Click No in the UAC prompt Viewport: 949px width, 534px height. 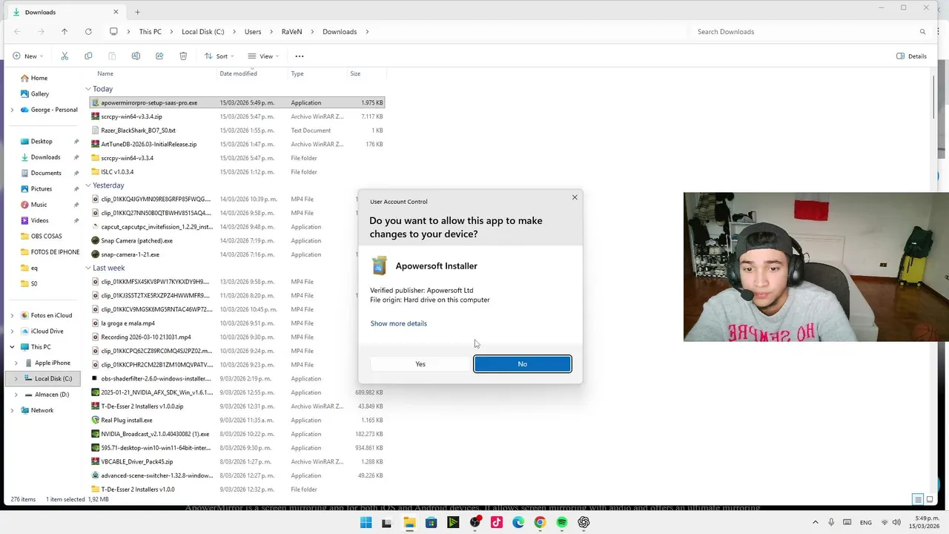pyautogui.click(x=523, y=364)
